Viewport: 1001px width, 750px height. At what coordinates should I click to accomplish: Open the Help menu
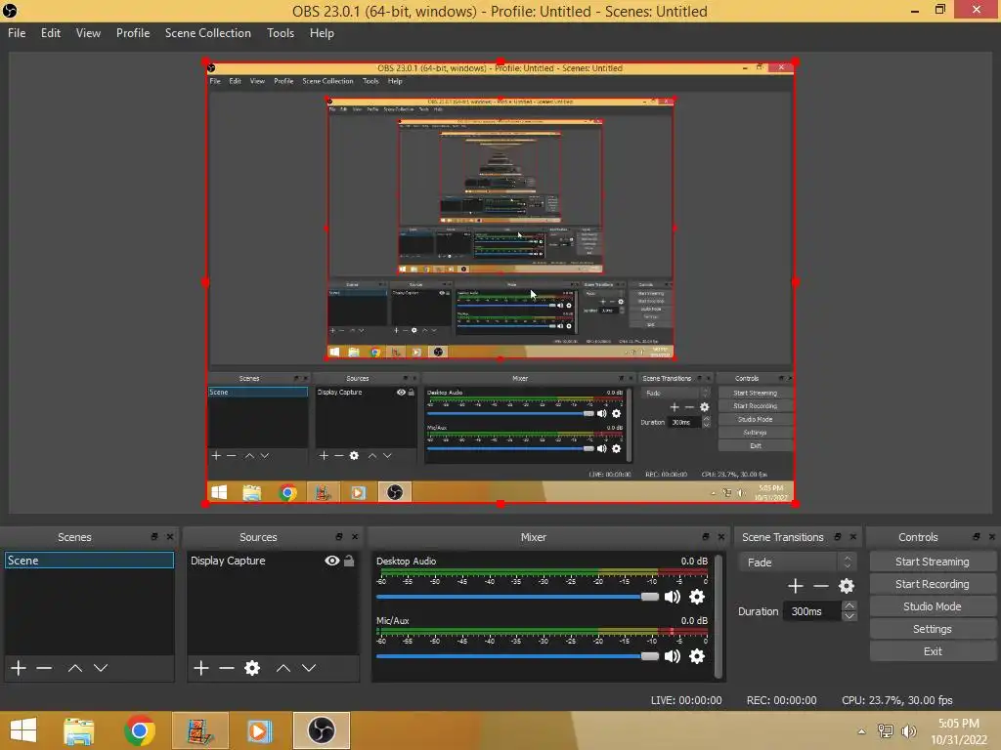coord(322,33)
